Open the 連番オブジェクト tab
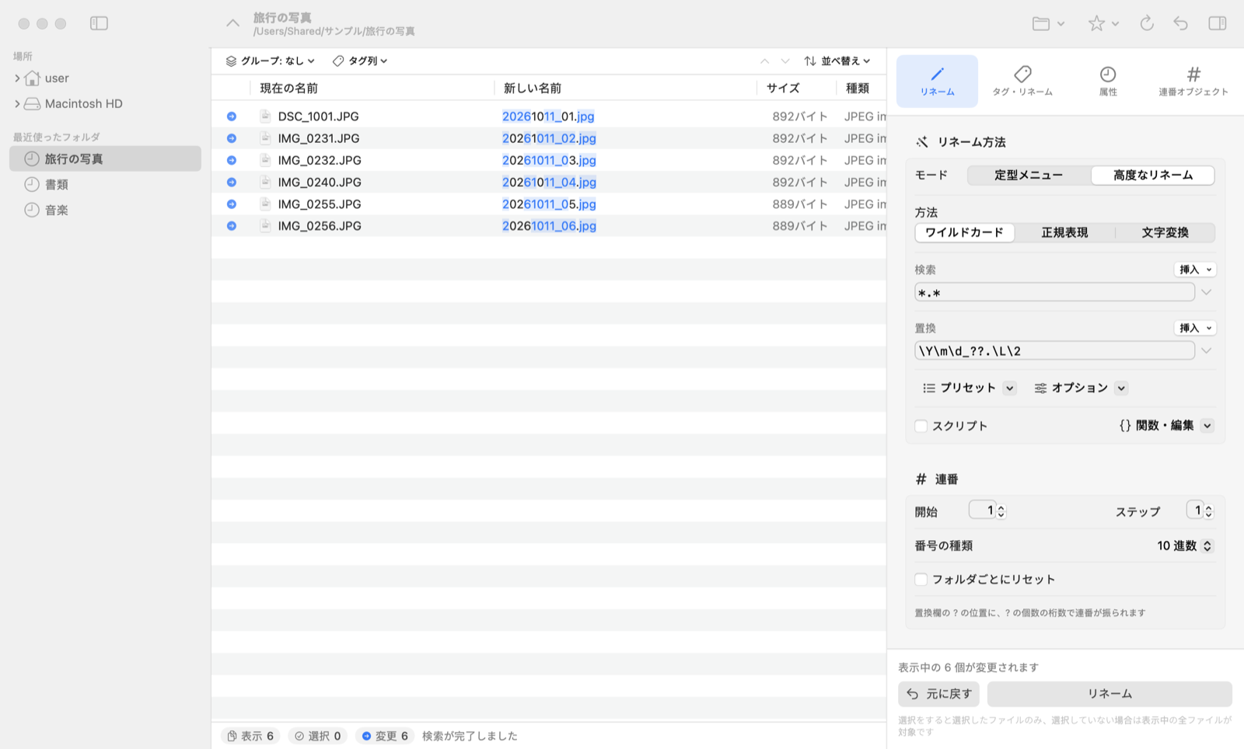The width and height of the screenshot is (1244, 749). (1193, 81)
